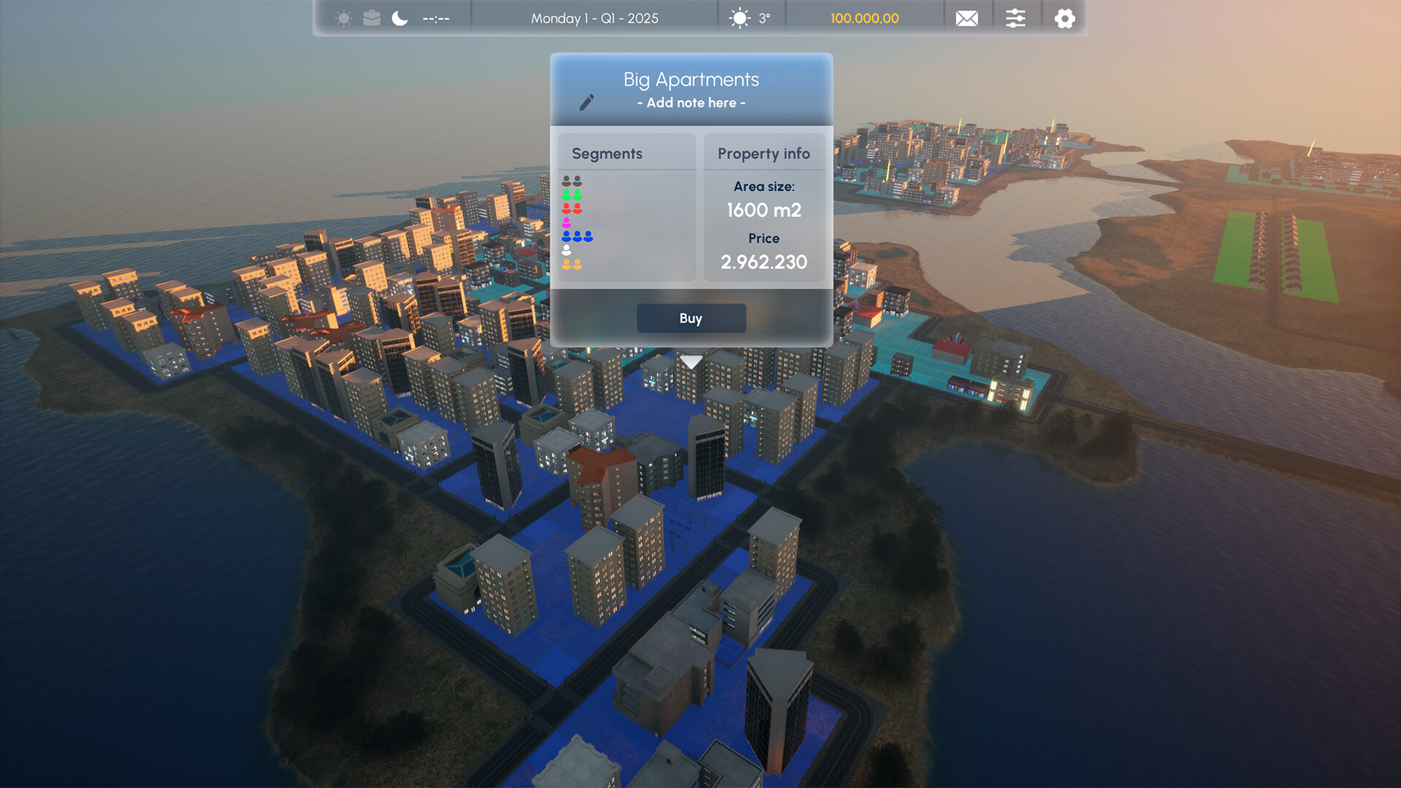Click the pencil edit icon on Big Apartments panel
1401x788 pixels.
[588, 102]
